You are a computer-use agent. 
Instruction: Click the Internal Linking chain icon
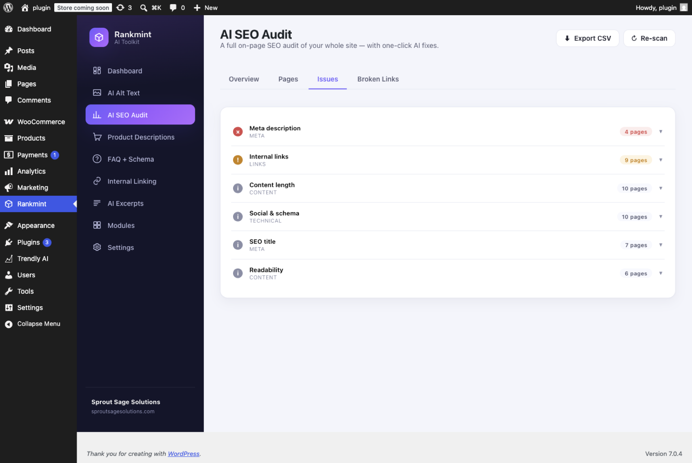pos(97,181)
